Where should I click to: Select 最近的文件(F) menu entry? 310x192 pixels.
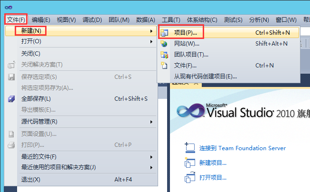pos(81,157)
